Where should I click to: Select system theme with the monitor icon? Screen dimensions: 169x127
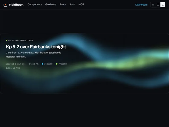pyautogui.click(x=158, y=5)
